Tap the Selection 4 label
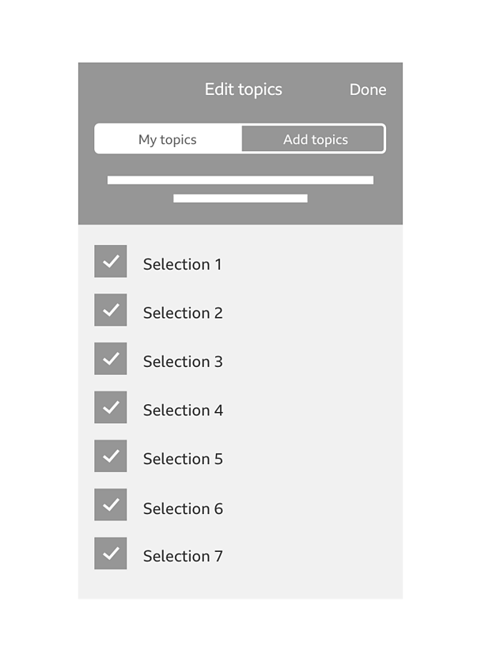The height and width of the screenshot is (669, 481). tap(183, 410)
